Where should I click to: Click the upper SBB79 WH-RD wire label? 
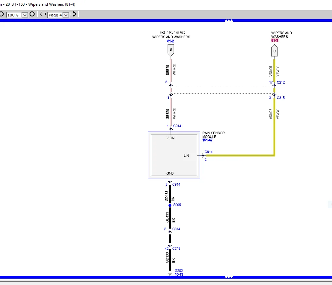[x=171, y=70]
